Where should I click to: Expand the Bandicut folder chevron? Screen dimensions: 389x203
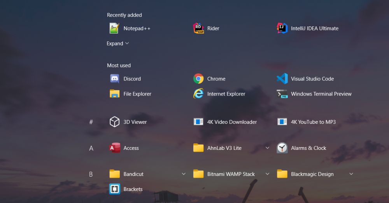tap(184, 174)
